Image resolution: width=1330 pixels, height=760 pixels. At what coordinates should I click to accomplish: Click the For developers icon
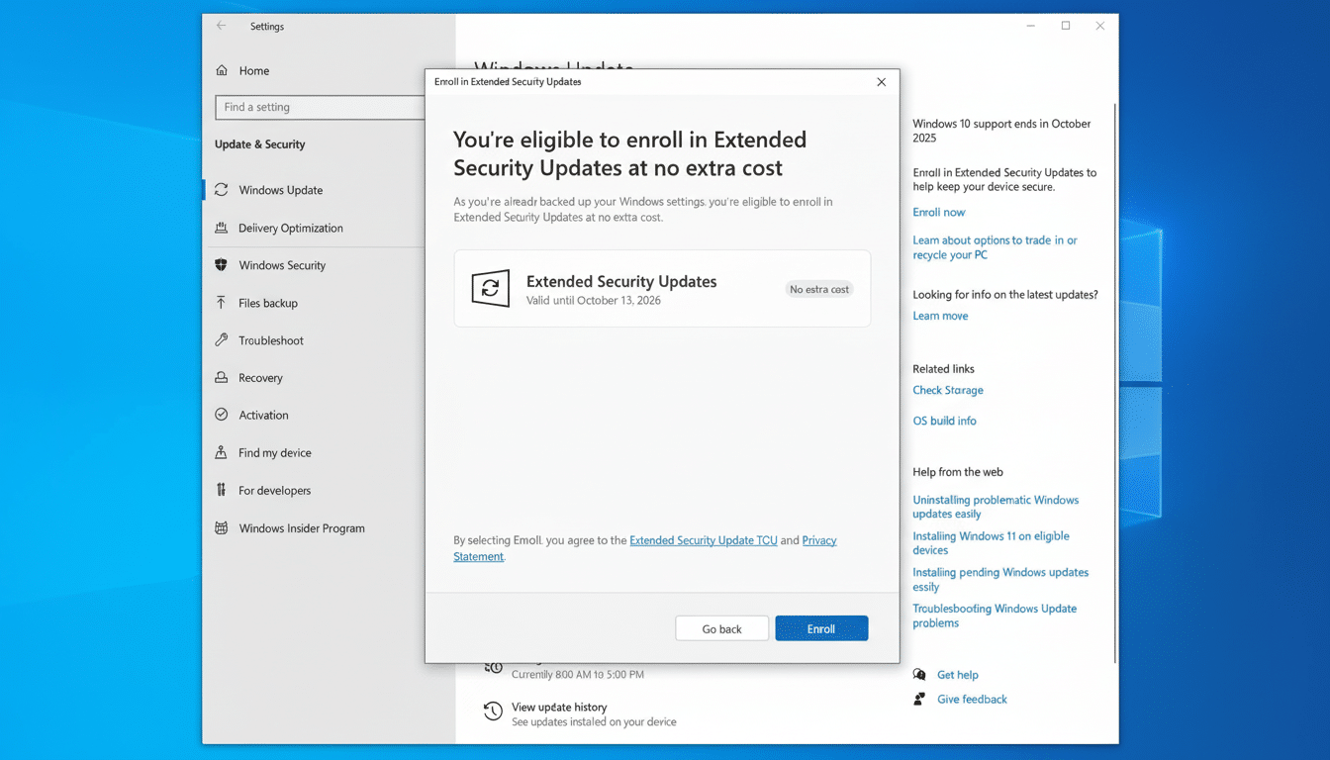click(220, 490)
